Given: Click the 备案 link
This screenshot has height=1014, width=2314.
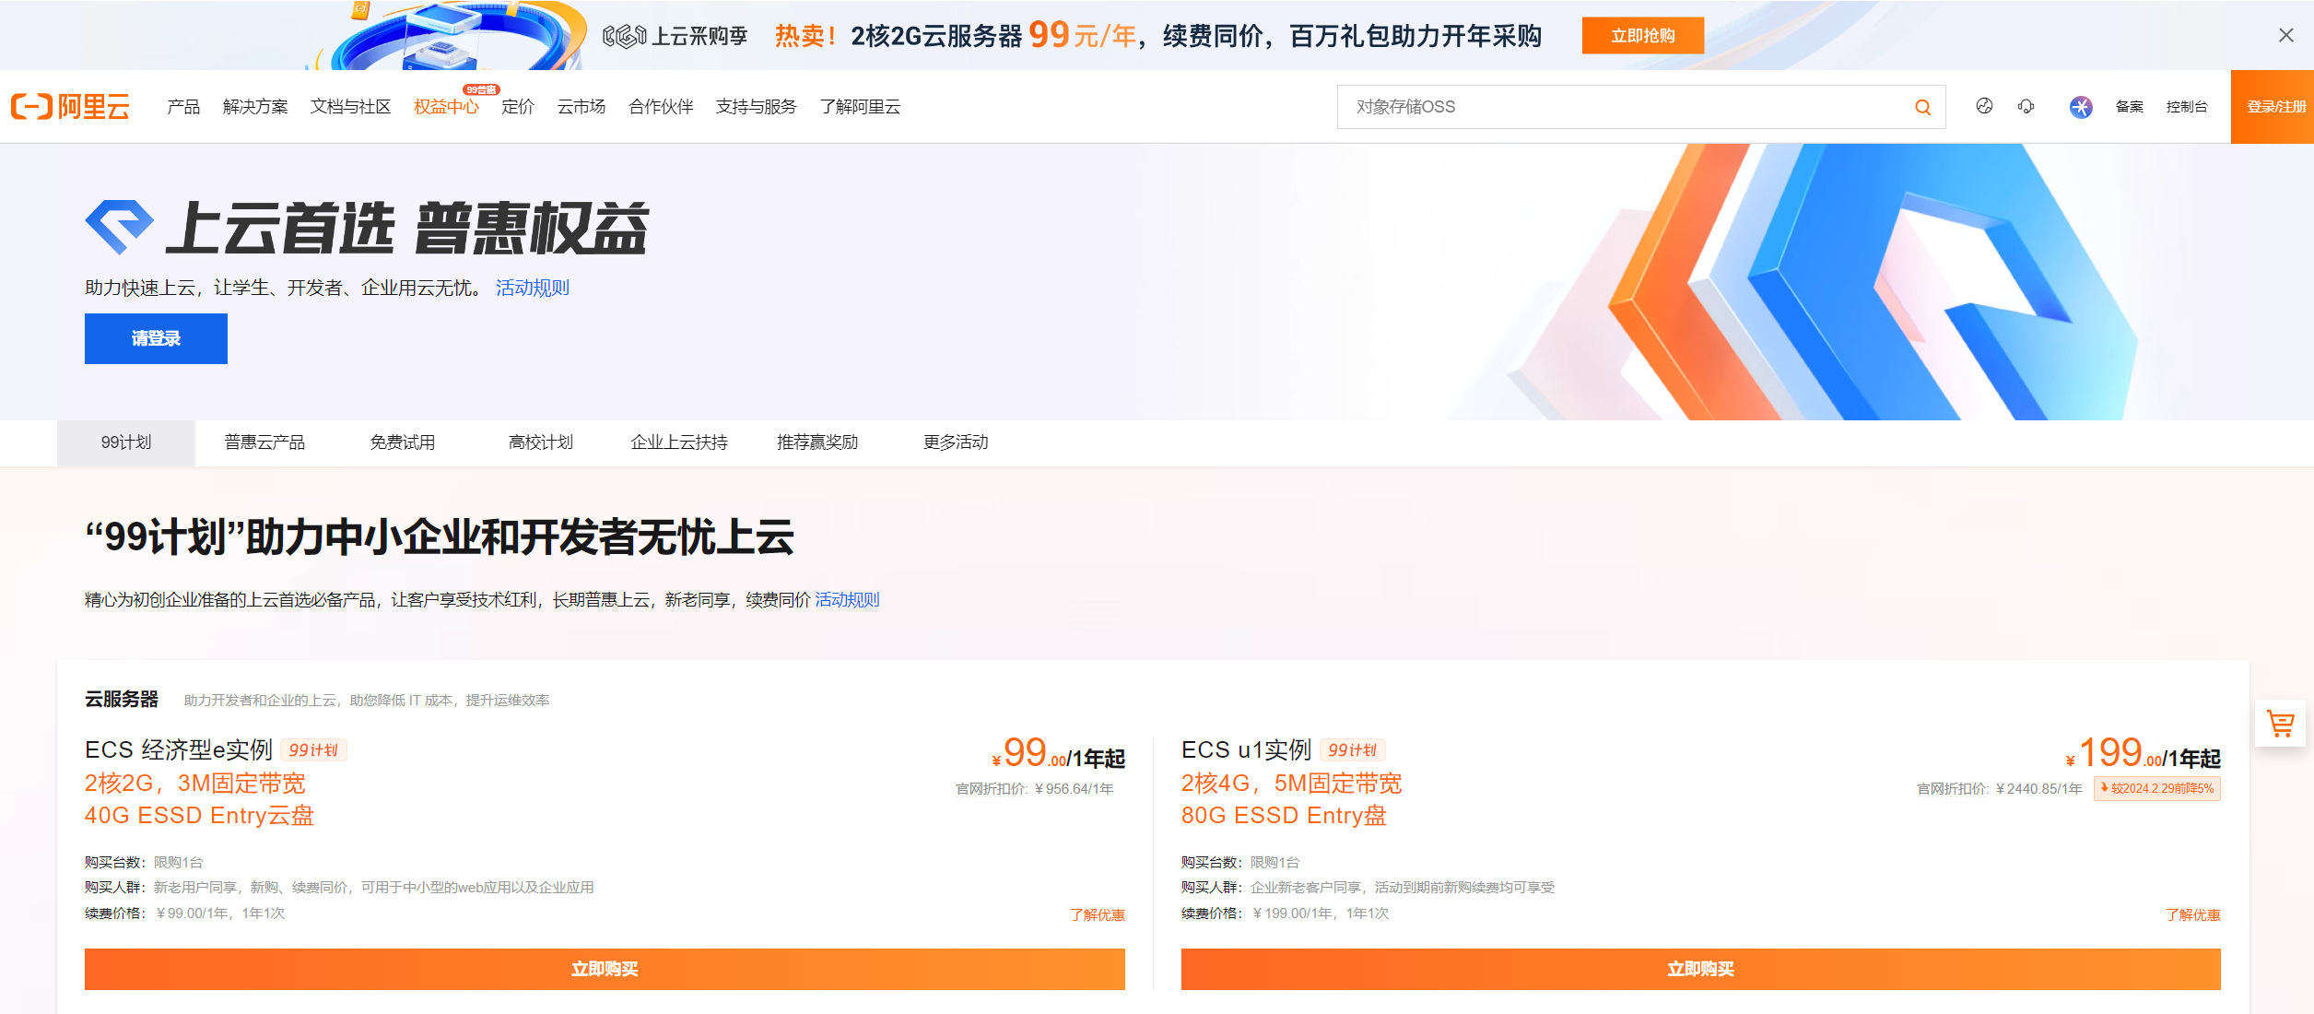Looking at the screenshot, I should point(2129,107).
